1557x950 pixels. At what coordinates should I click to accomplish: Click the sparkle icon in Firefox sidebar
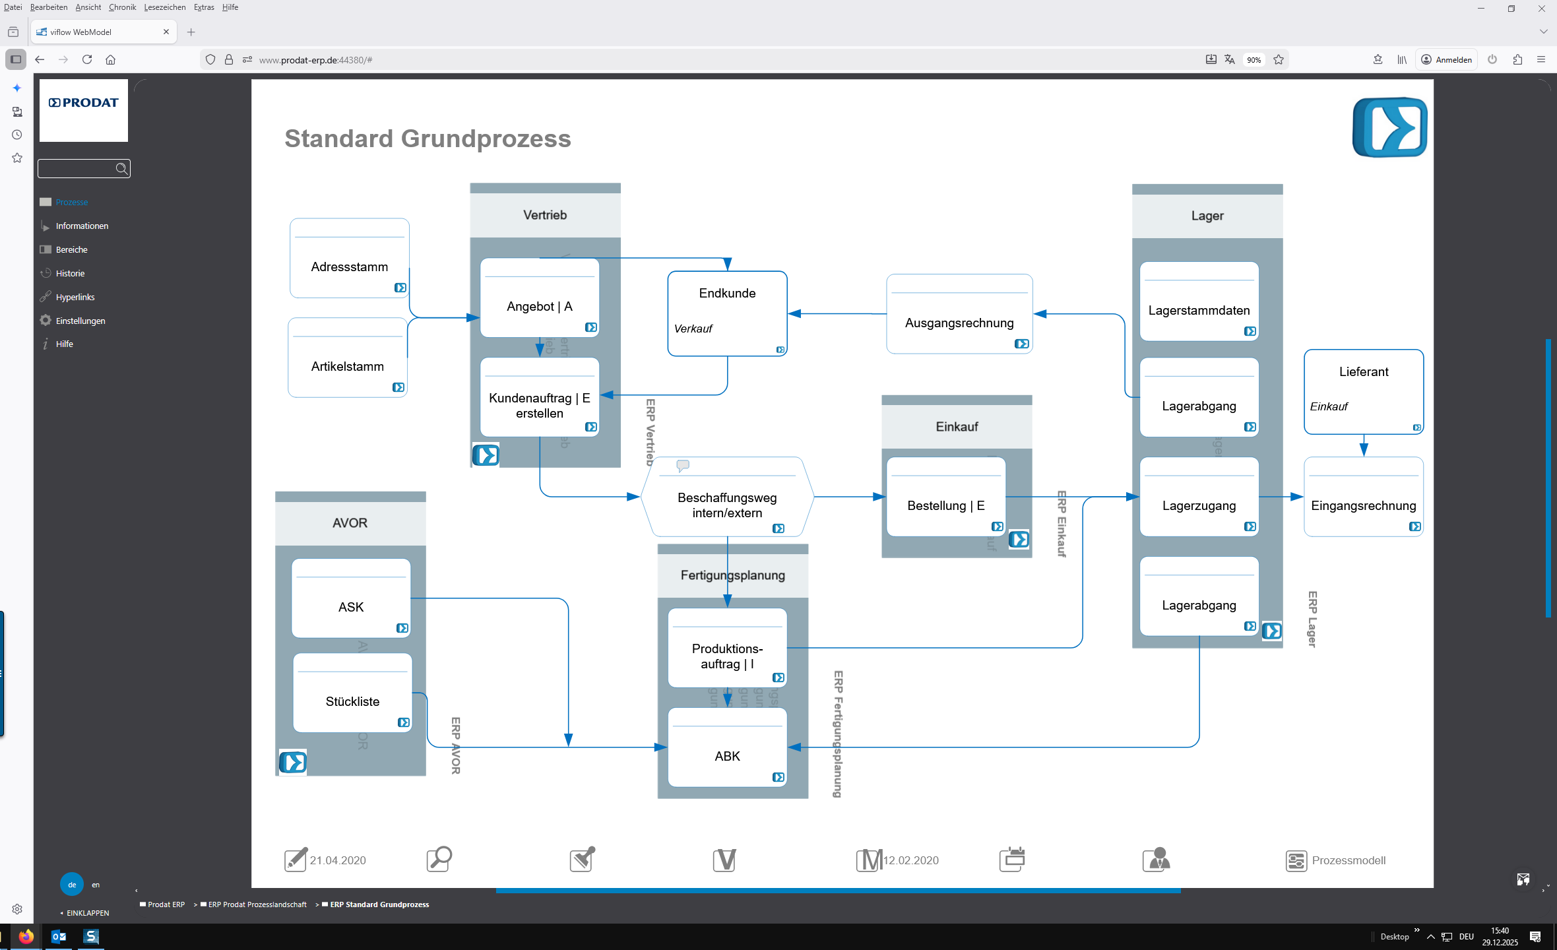point(17,88)
